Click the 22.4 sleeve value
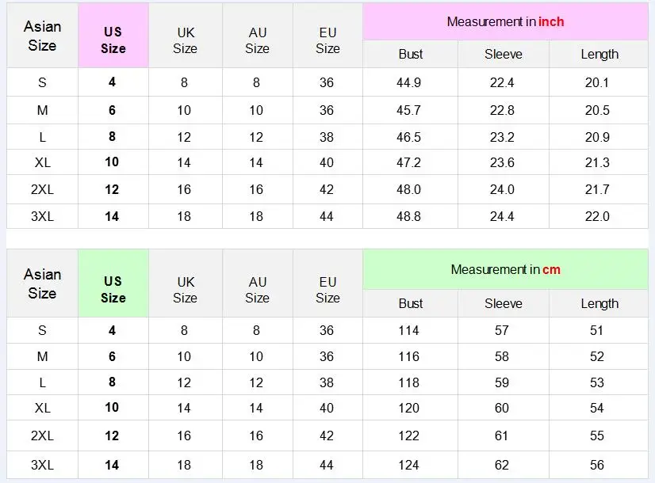This screenshot has height=483, width=655. coord(502,82)
